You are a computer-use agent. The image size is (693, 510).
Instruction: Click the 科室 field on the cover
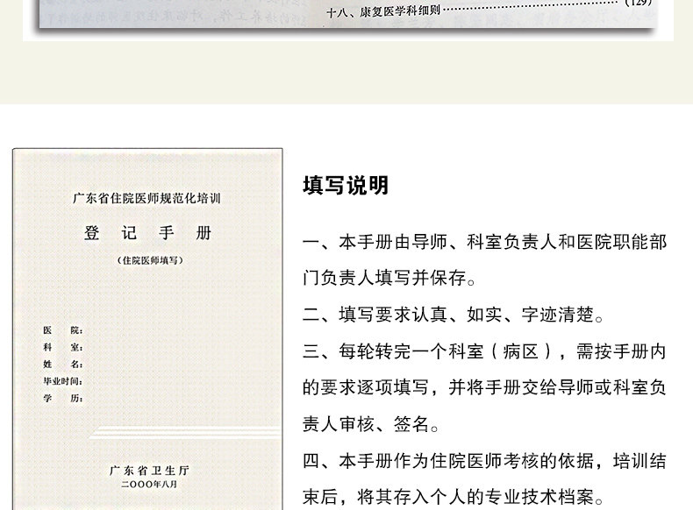[63, 347]
